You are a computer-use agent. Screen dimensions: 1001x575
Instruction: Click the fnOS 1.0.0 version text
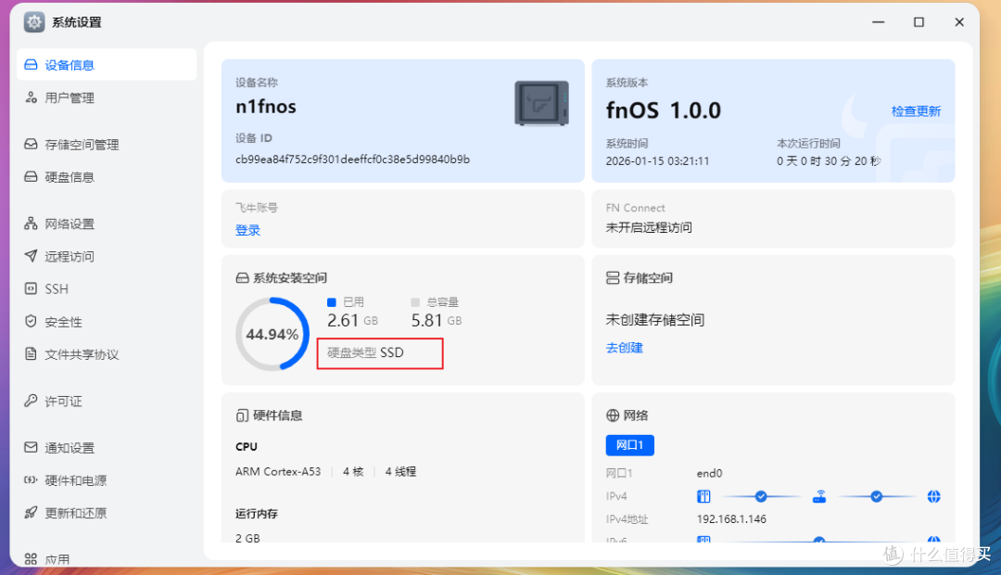[664, 110]
